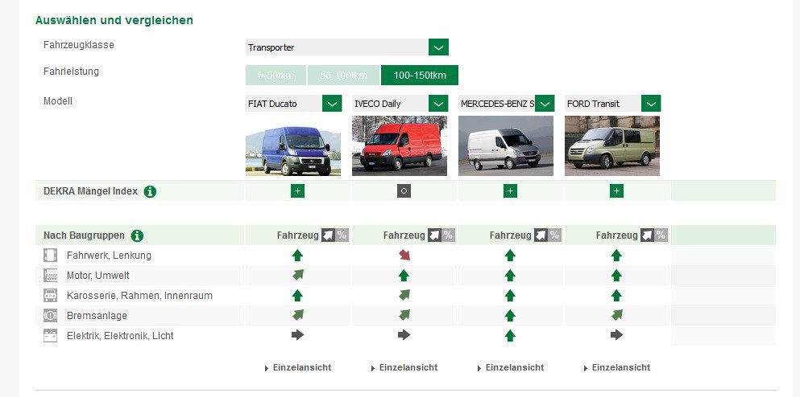Switch IVECO Daily column to percent view

448,235
